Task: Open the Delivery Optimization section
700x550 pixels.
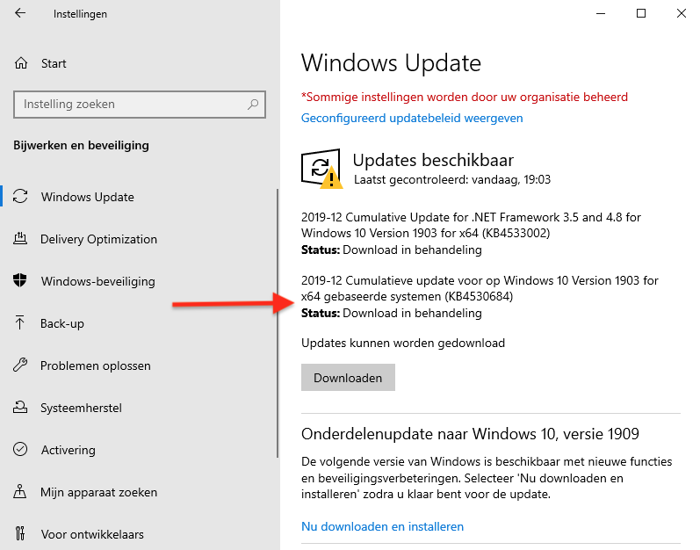Action: (98, 239)
